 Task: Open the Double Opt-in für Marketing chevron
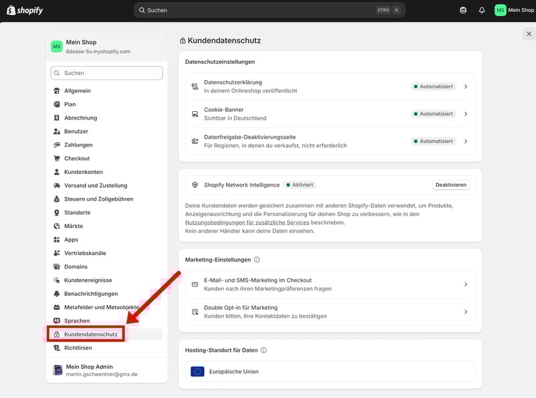(466, 311)
